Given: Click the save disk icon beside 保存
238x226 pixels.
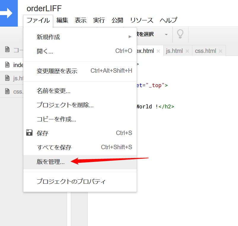Looking at the screenshot, I should [29, 133].
